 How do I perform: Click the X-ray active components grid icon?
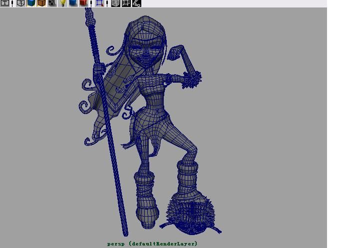click(x=126, y=3)
